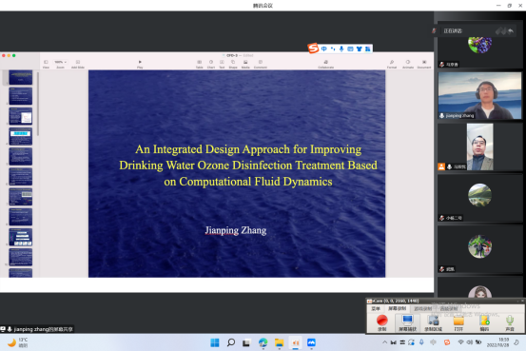Open File Explorer from the taskbar
Screen dimensions: 526x351
pos(279,342)
